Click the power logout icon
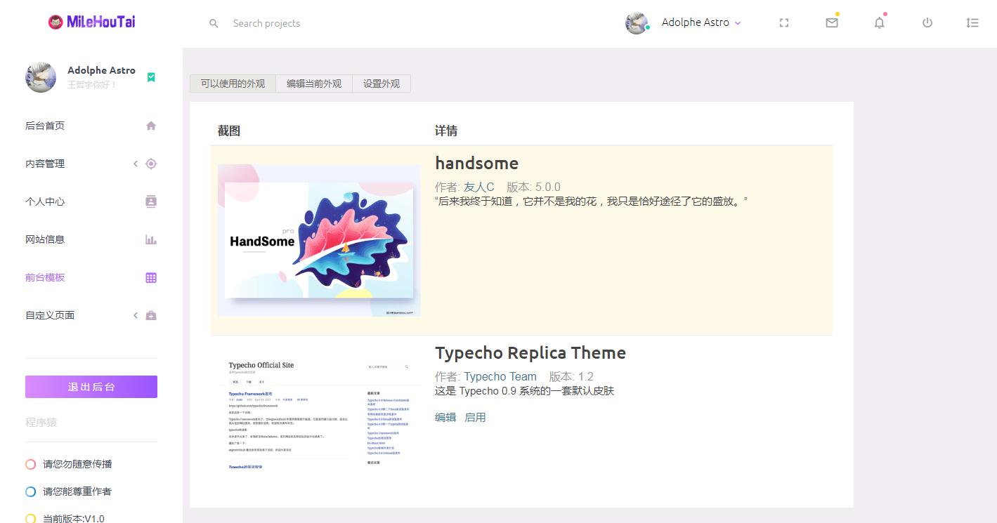 coord(927,22)
